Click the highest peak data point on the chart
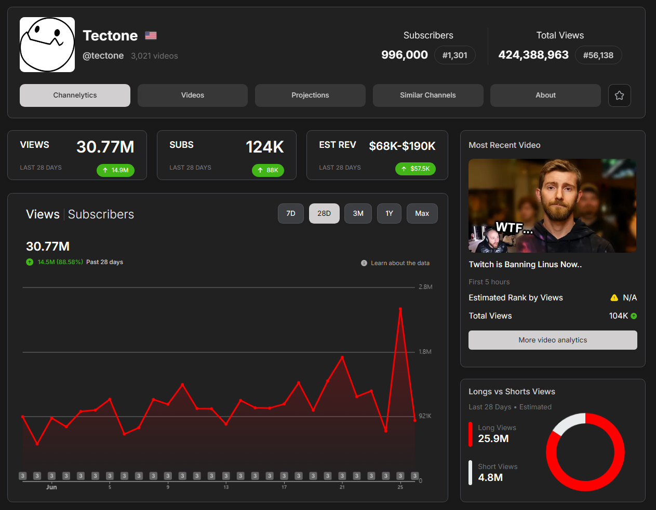656x510 pixels. (x=400, y=309)
